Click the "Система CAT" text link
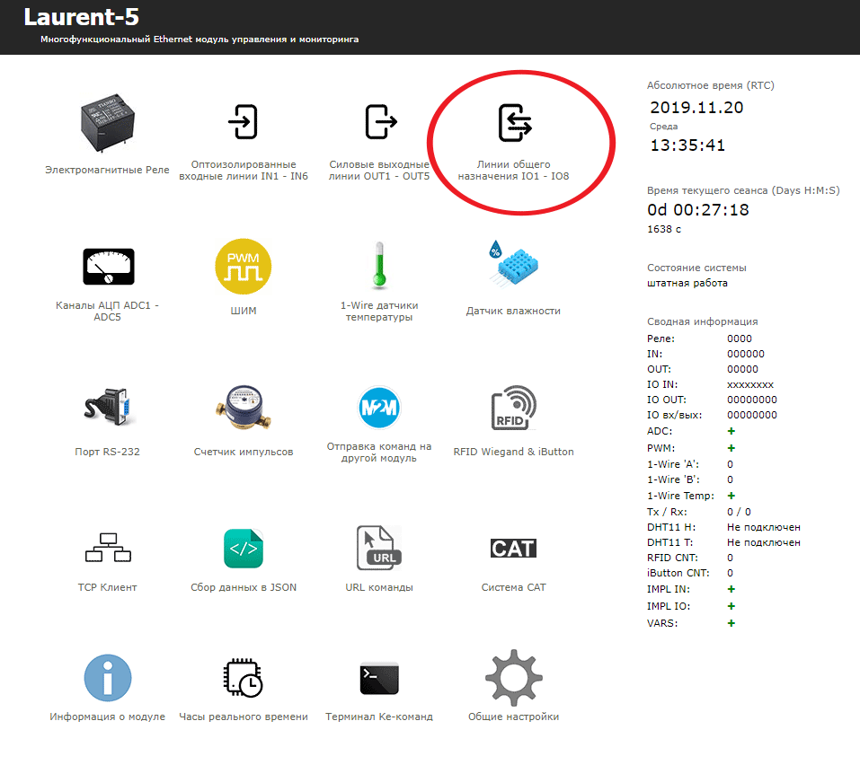The image size is (860, 765). 513,587
